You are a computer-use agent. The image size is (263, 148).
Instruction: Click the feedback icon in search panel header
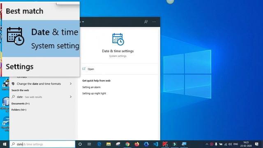[146, 22]
